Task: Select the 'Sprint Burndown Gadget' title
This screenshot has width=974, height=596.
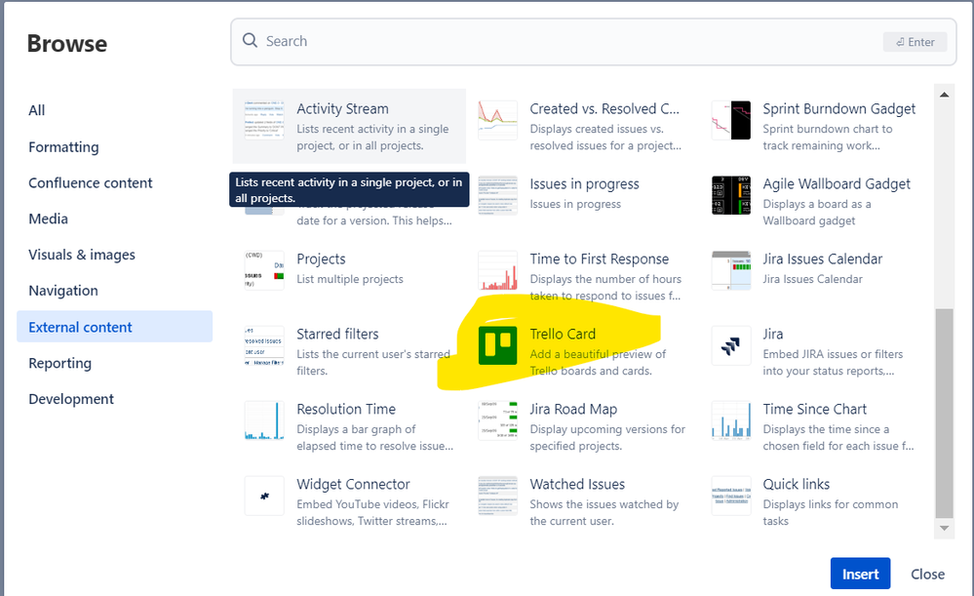Action: coord(839,109)
